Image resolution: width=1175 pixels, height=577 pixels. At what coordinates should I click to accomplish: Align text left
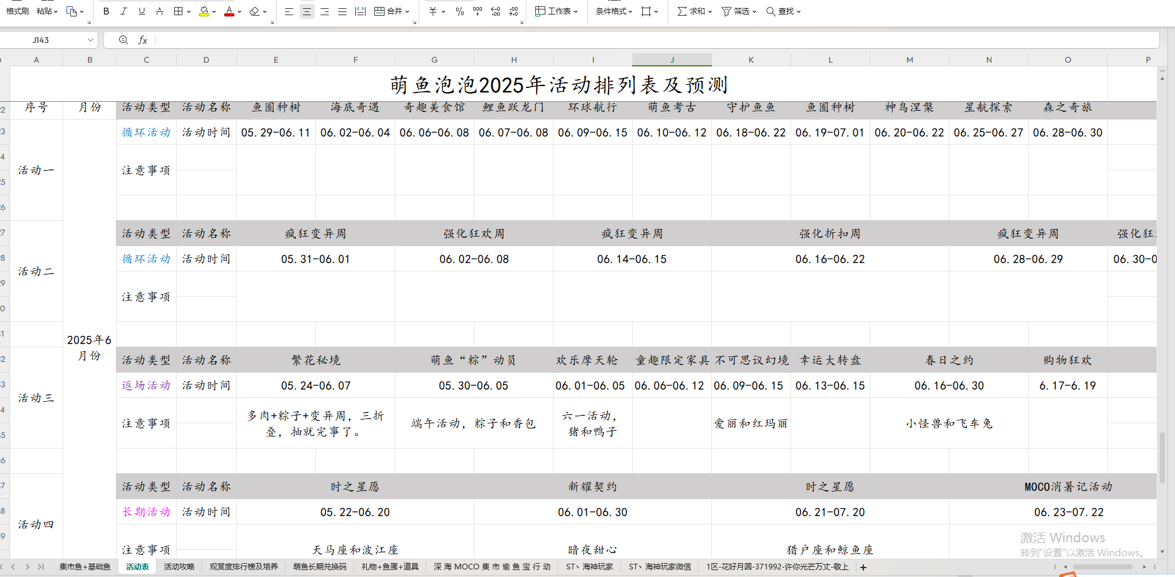[x=289, y=11]
